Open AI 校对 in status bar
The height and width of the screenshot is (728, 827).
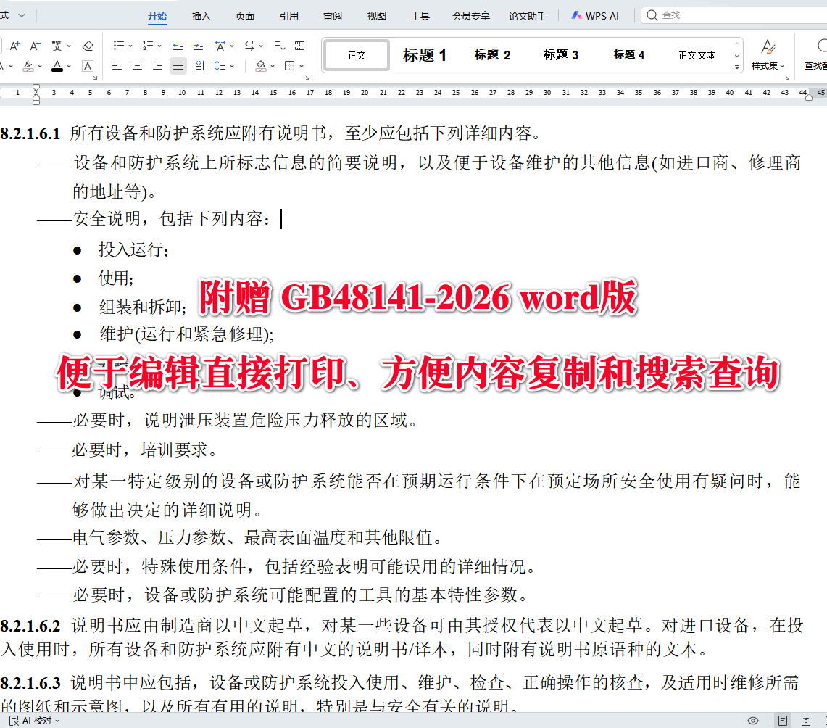coord(35,721)
